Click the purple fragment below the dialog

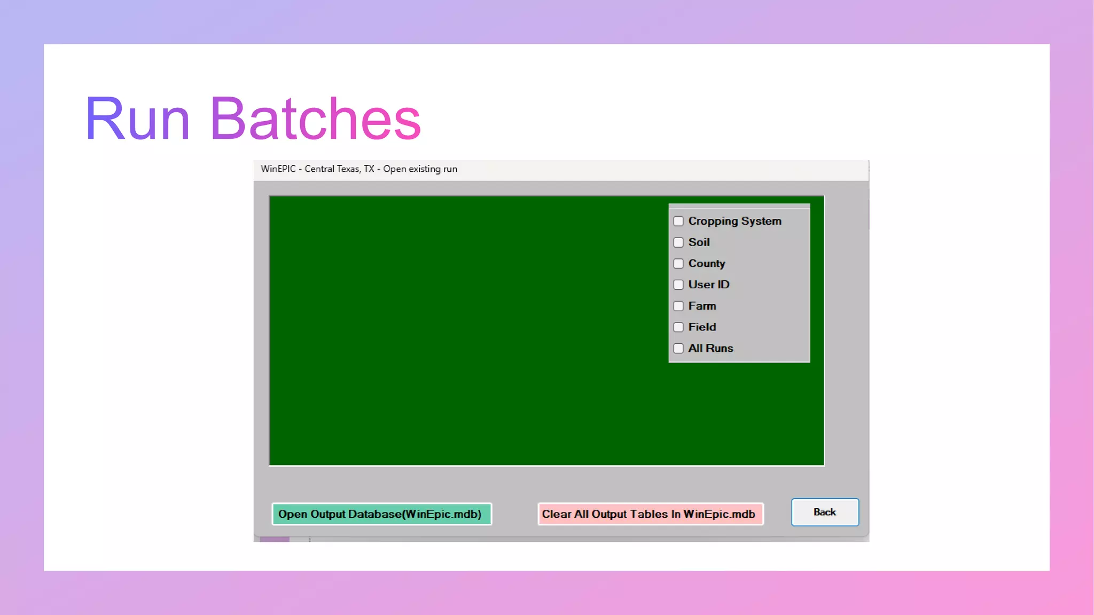click(275, 540)
